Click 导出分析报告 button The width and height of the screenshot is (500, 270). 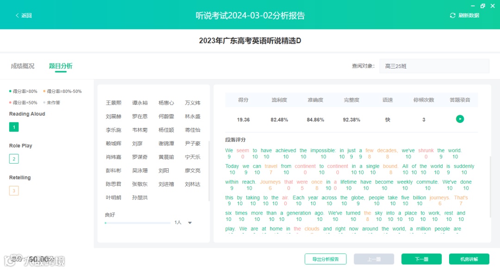[x=325, y=259]
